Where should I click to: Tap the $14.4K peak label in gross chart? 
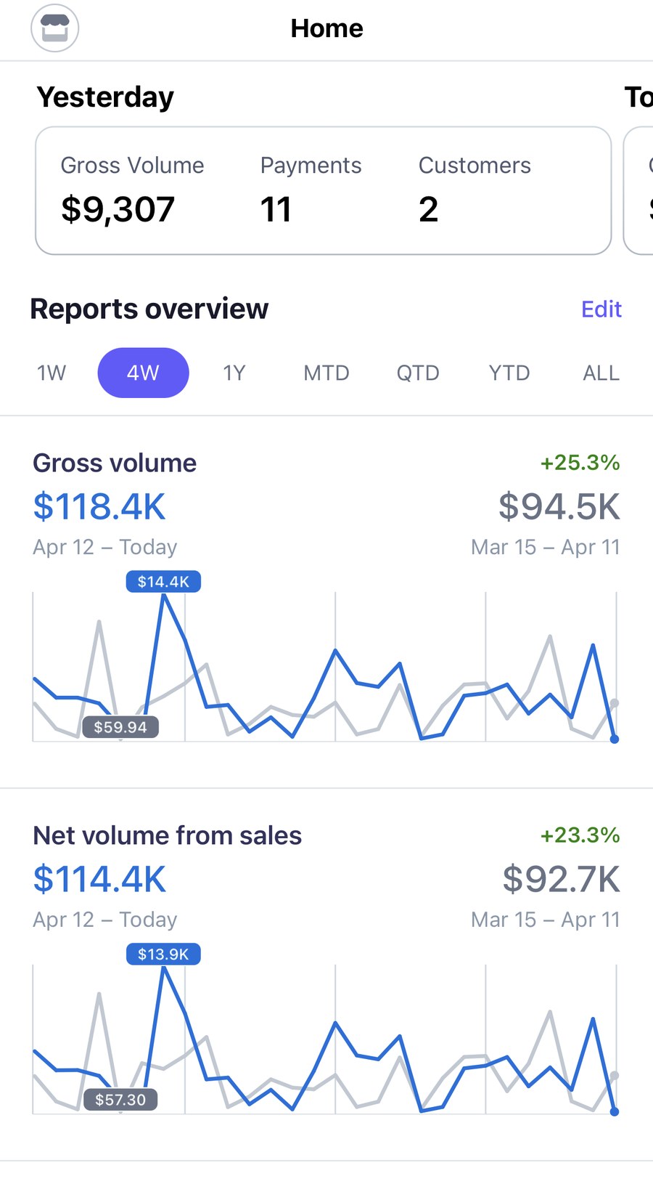coord(163,581)
